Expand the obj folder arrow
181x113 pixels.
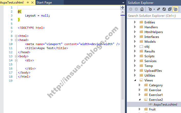coord(135,46)
